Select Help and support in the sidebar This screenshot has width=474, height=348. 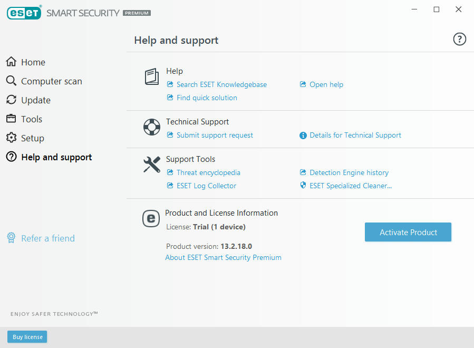pyautogui.click(x=56, y=157)
